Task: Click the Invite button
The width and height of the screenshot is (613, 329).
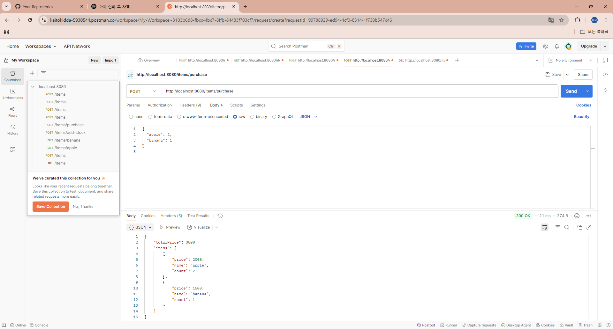Action: coord(526,46)
